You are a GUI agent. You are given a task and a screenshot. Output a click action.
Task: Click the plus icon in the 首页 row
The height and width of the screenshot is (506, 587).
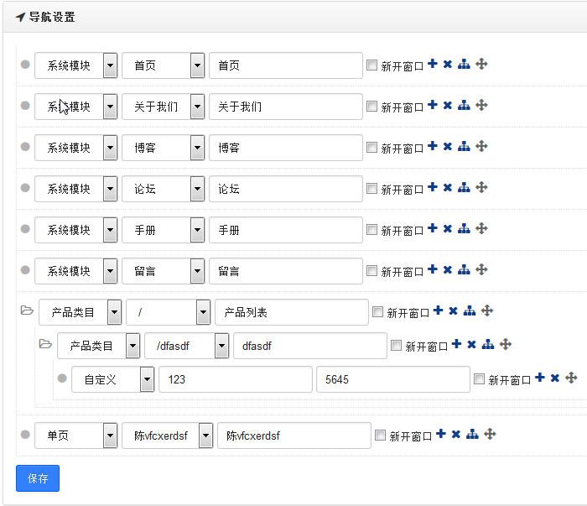pyautogui.click(x=433, y=64)
